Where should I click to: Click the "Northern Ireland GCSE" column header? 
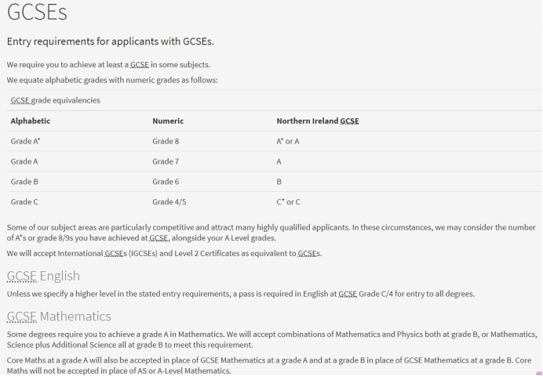coord(318,121)
